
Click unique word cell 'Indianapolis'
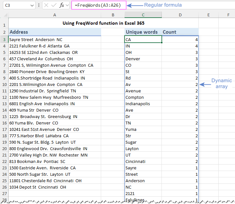click(143, 104)
